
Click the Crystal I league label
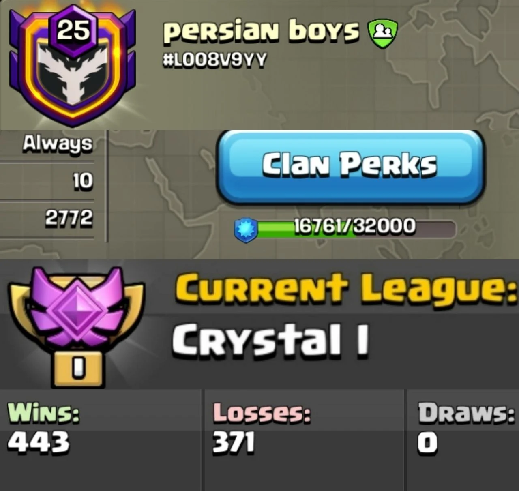[x=270, y=339]
